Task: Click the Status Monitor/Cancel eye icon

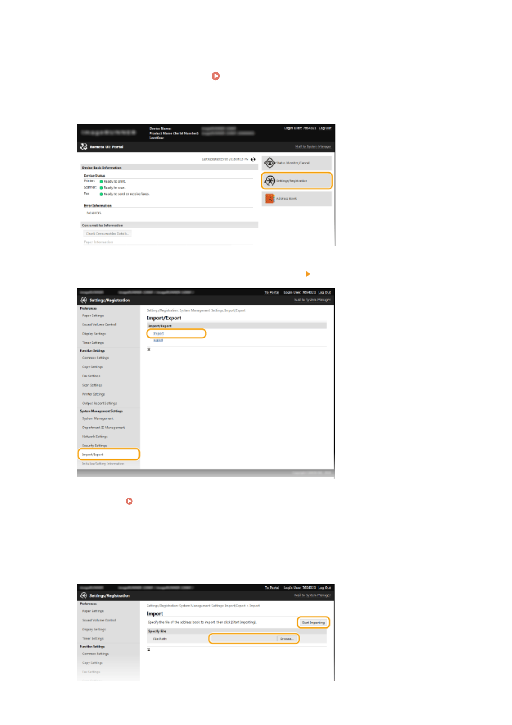Action: click(270, 163)
